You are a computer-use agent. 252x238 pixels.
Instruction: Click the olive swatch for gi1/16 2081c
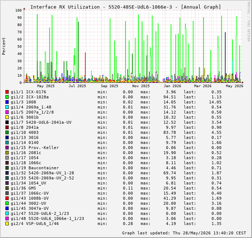tap(7, 153)
